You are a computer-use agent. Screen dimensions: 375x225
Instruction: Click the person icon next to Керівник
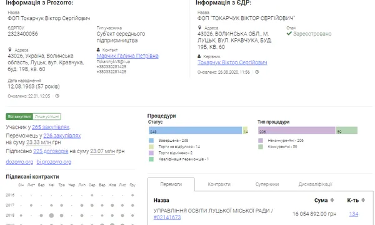click(199, 56)
